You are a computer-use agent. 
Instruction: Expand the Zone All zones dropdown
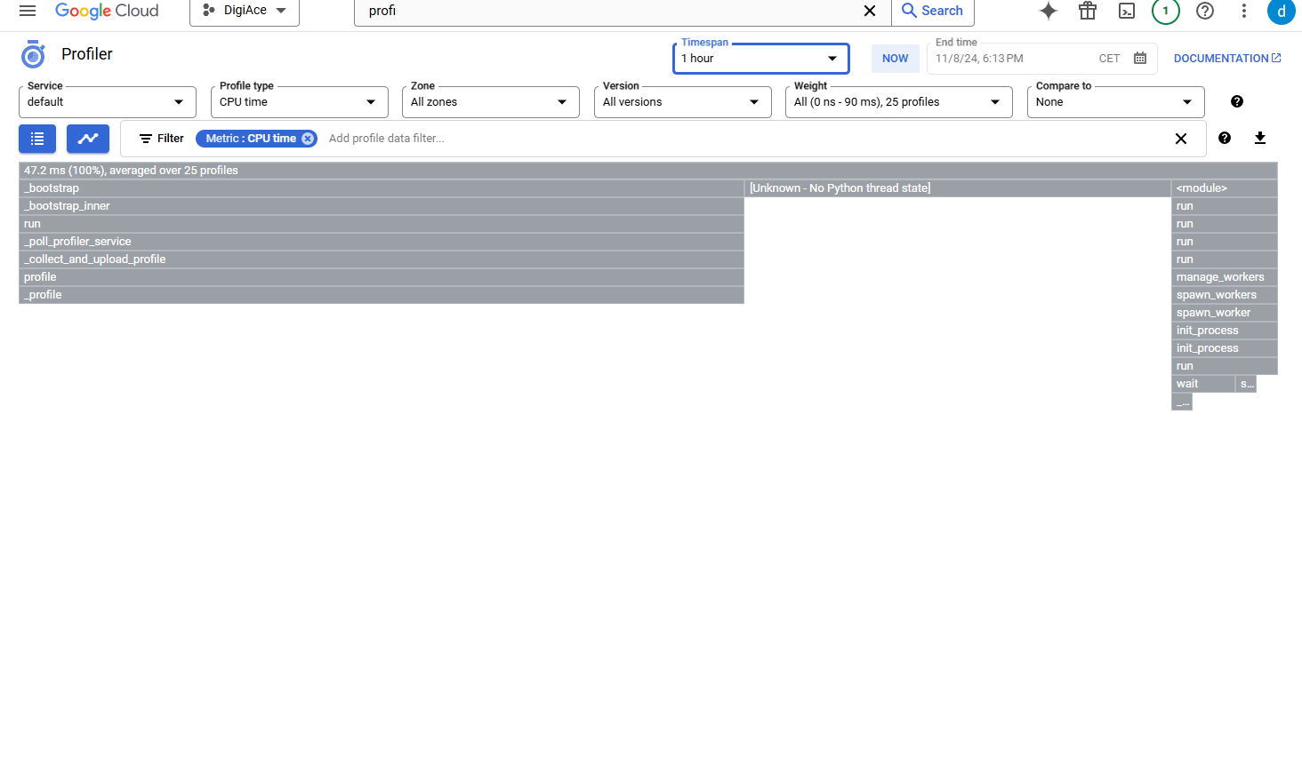click(x=491, y=102)
